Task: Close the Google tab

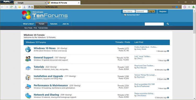Action: (x=45, y=3)
